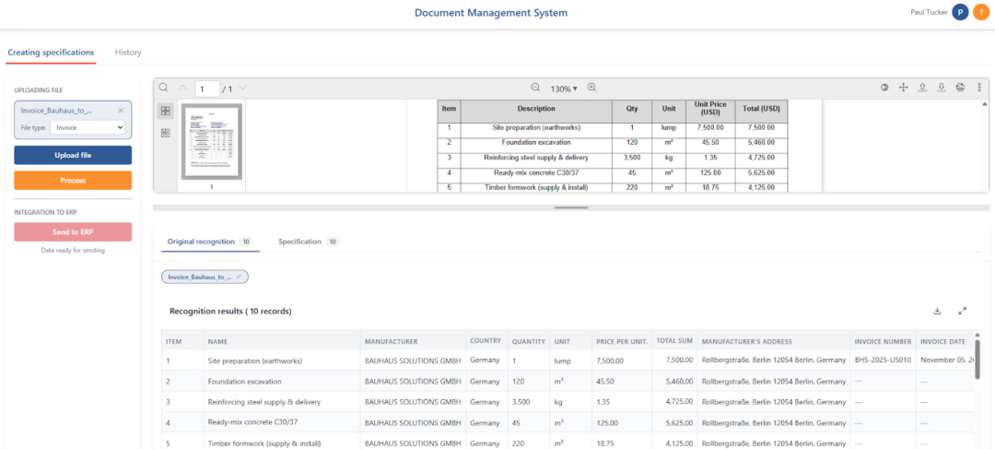Print the invoice document

pyautogui.click(x=960, y=88)
